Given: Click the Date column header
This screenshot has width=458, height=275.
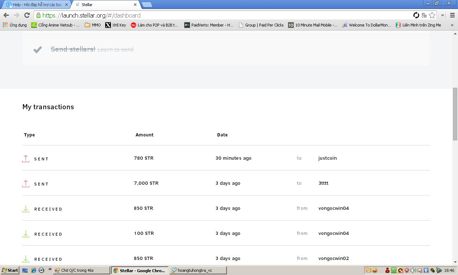Looking at the screenshot, I should click(x=222, y=135).
